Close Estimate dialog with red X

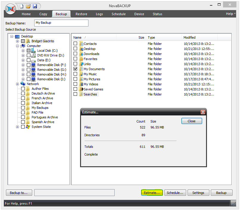[203, 112]
